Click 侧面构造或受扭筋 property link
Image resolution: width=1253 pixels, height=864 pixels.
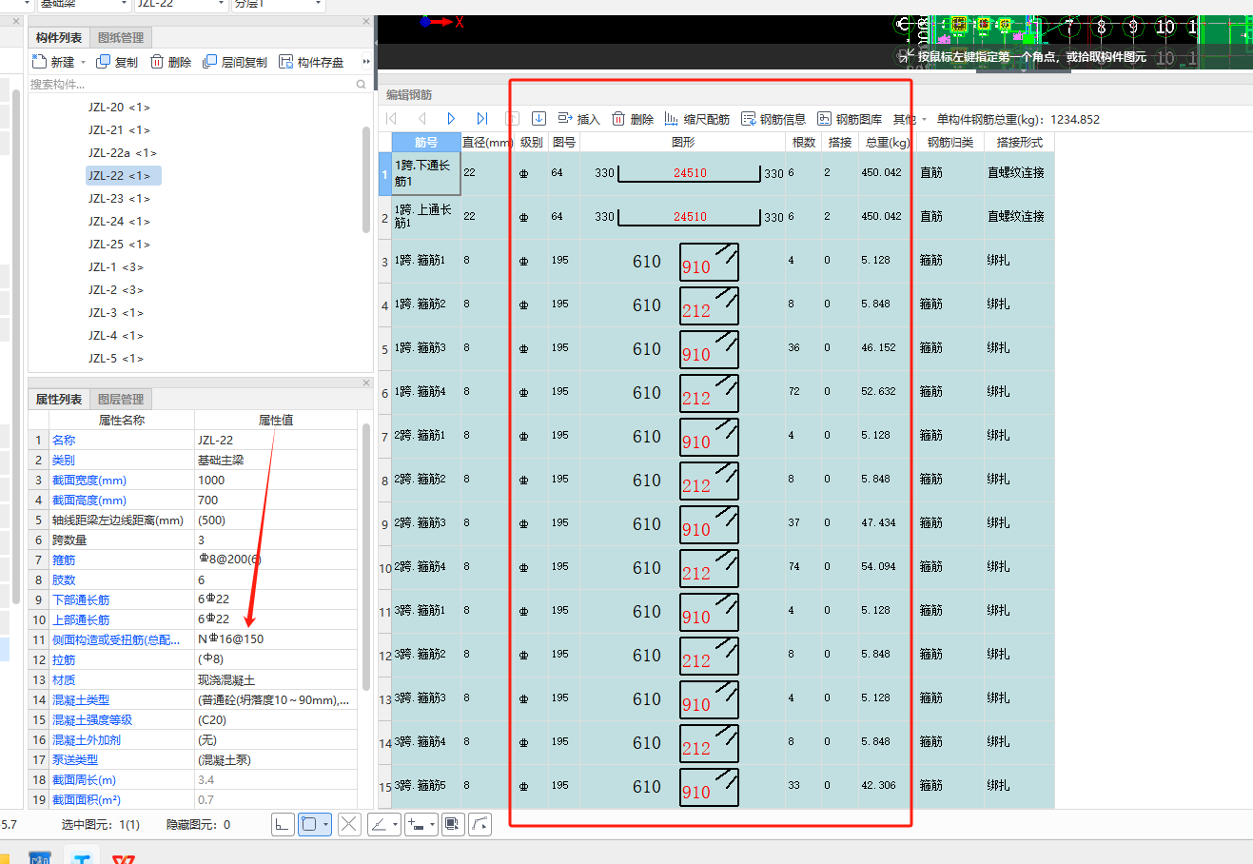point(116,640)
